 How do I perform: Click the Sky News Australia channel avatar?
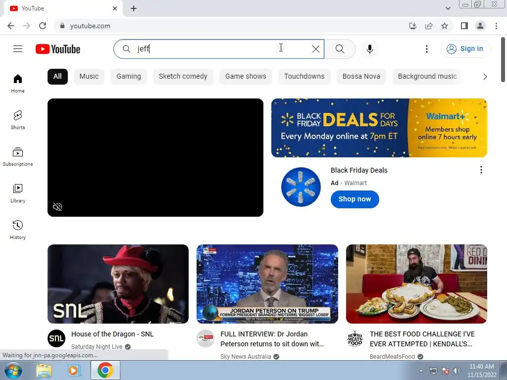(205, 338)
